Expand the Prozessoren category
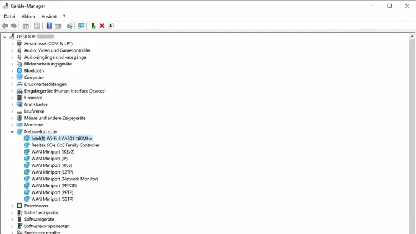The width and height of the screenshot is (416, 234). click(12, 206)
